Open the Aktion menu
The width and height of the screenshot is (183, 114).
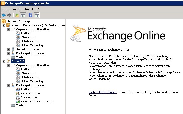[17, 9]
